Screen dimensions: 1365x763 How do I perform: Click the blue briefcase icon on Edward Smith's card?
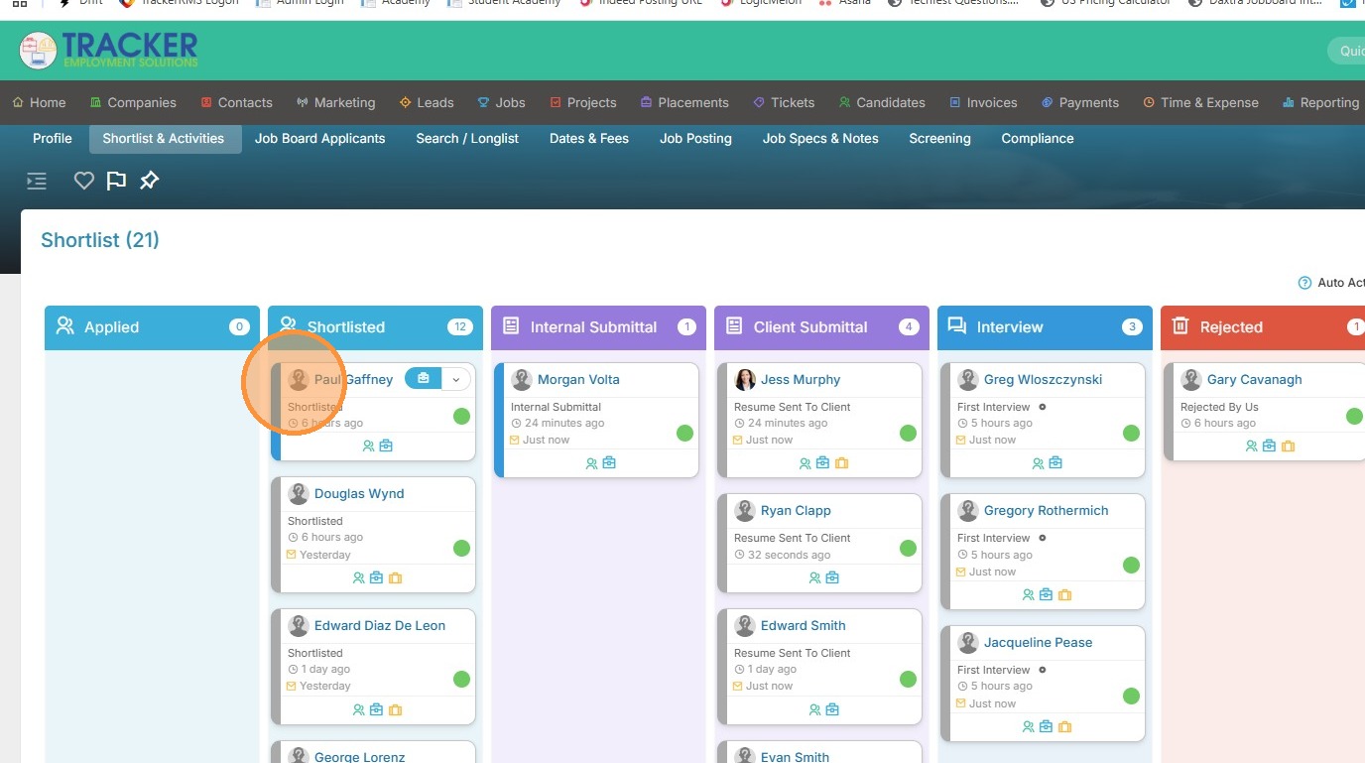click(x=832, y=710)
